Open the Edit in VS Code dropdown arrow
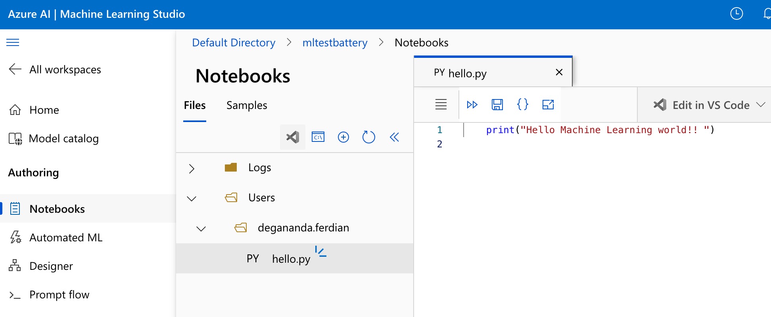This screenshot has height=317, width=771. tap(761, 105)
